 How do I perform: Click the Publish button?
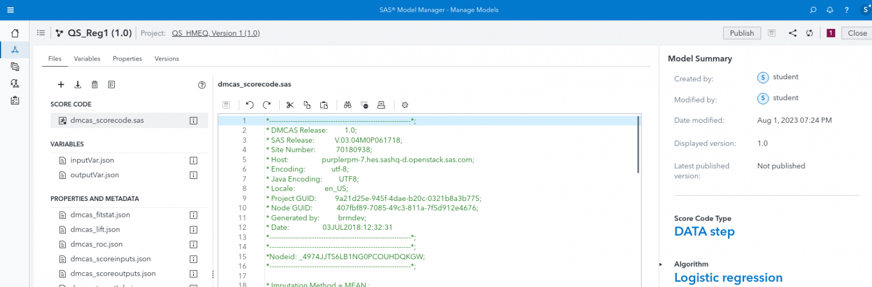[741, 33]
